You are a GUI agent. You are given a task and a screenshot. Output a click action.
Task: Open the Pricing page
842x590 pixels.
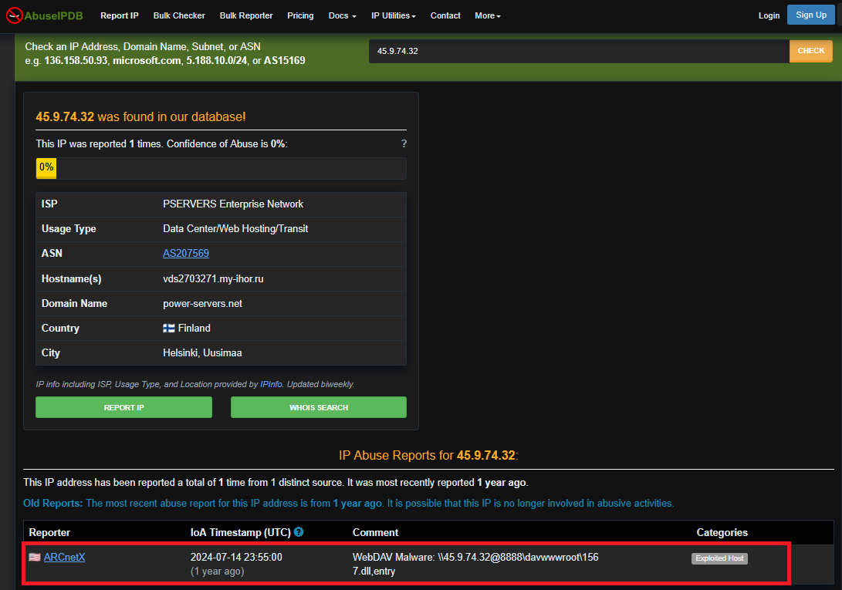click(x=300, y=15)
